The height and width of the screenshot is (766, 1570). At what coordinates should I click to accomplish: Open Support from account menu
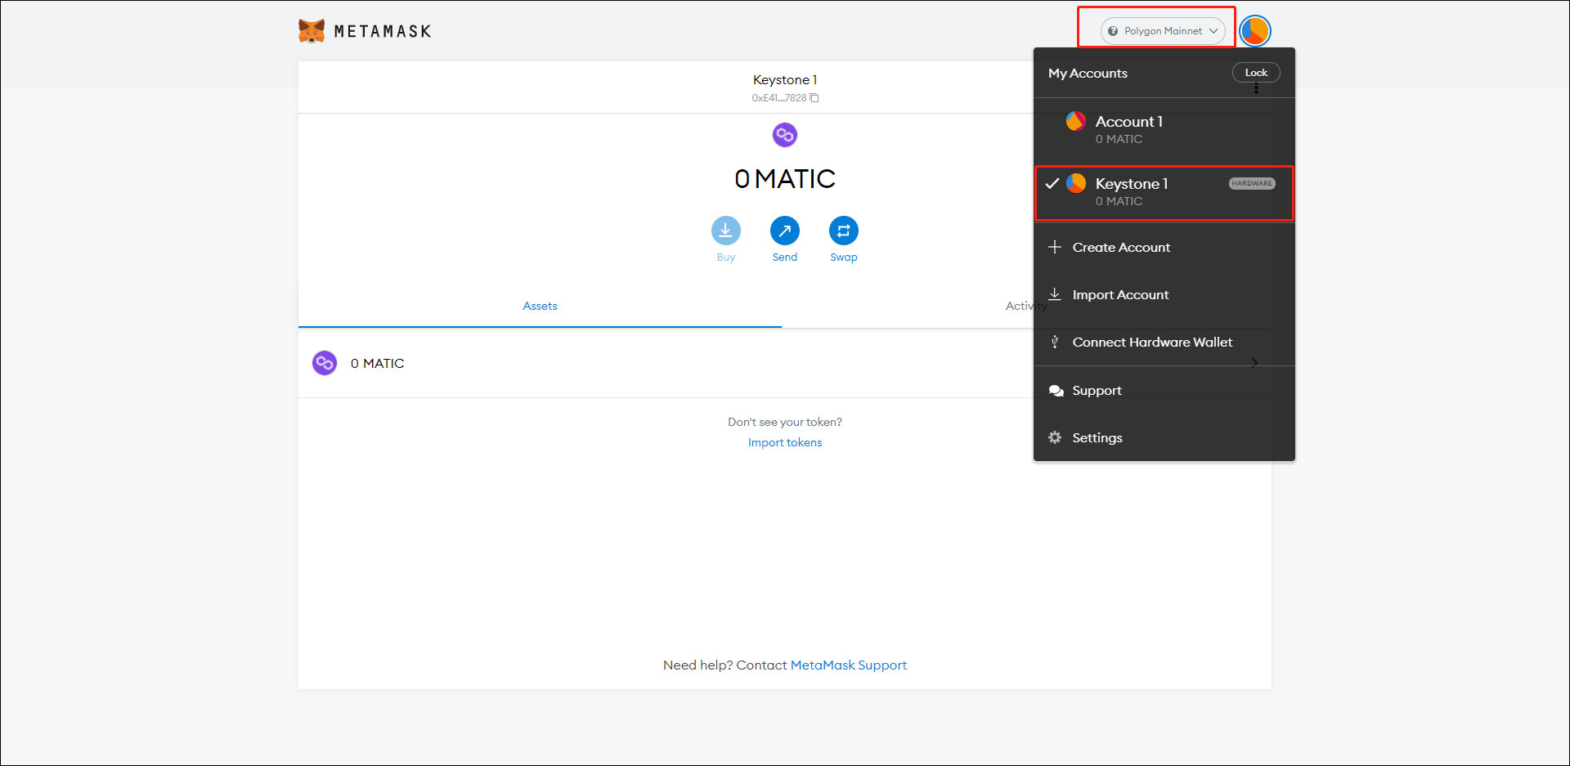[x=1096, y=391]
